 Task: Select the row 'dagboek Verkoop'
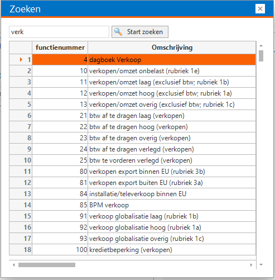pos(133,60)
